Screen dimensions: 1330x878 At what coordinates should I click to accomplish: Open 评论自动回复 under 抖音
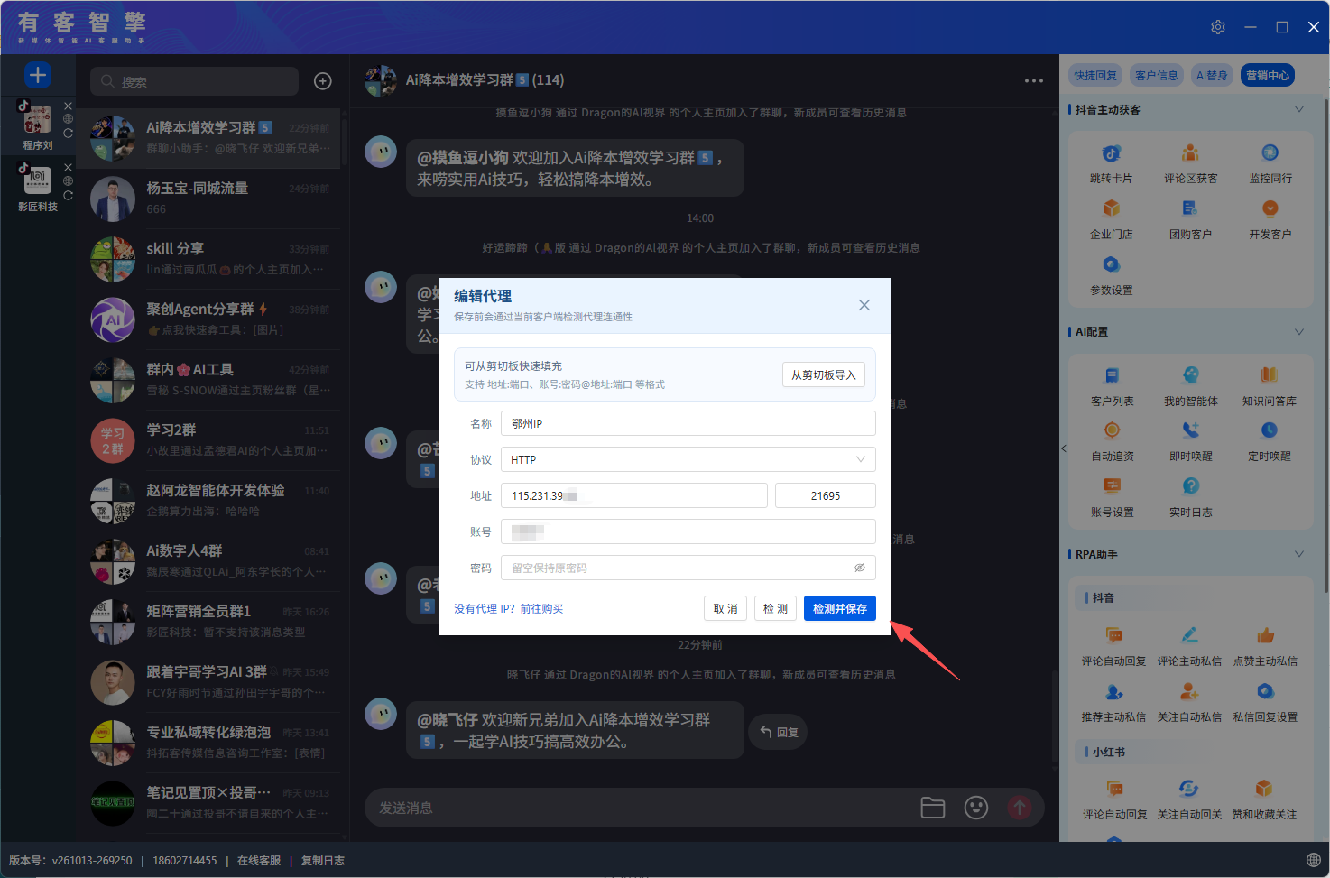(x=1113, y=635)
